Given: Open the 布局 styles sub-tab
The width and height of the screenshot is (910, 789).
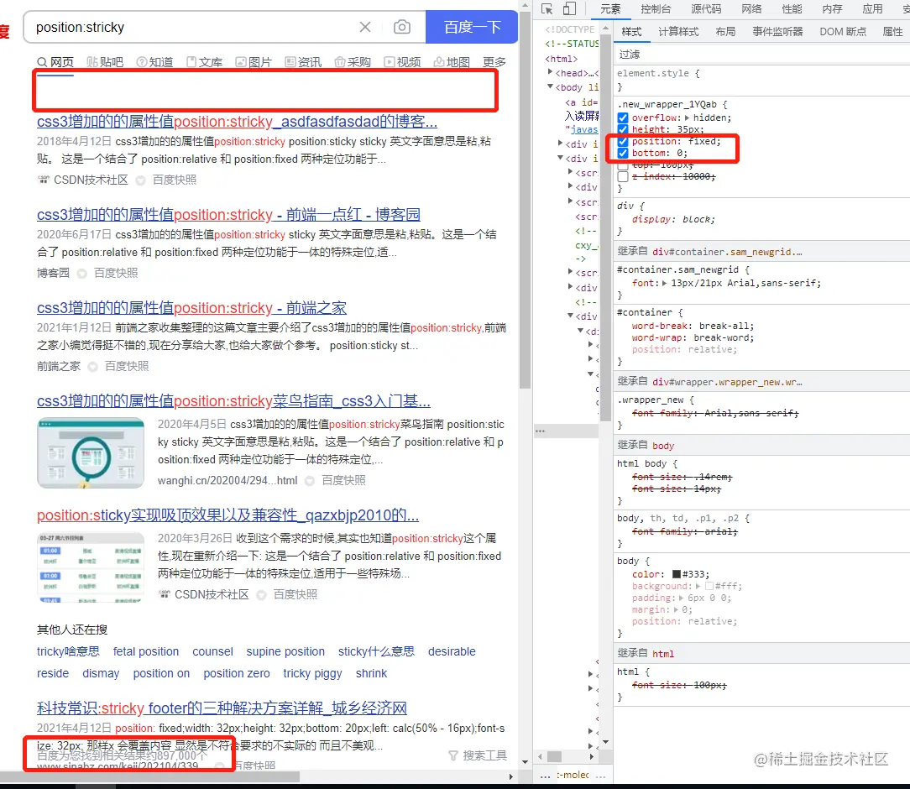Looking at the screenshot, I should pyautogui.click(x=725, y=31).
